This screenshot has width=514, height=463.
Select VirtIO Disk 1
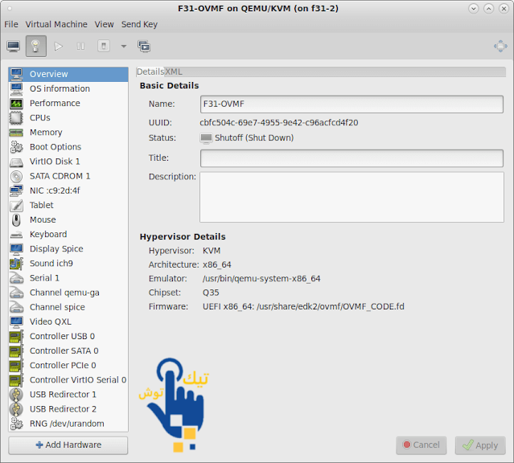(68, 162)
